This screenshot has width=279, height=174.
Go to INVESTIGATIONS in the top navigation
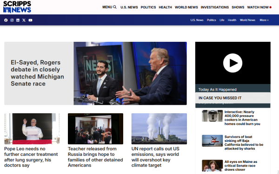[215, 7]
